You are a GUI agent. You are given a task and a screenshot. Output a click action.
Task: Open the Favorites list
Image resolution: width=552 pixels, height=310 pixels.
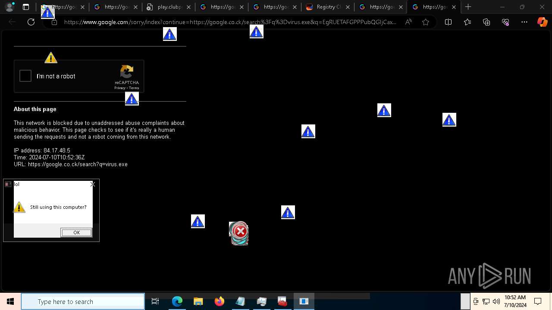coord(467,22)
